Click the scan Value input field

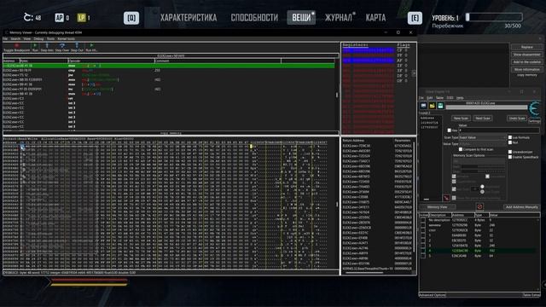pos(498,130)
